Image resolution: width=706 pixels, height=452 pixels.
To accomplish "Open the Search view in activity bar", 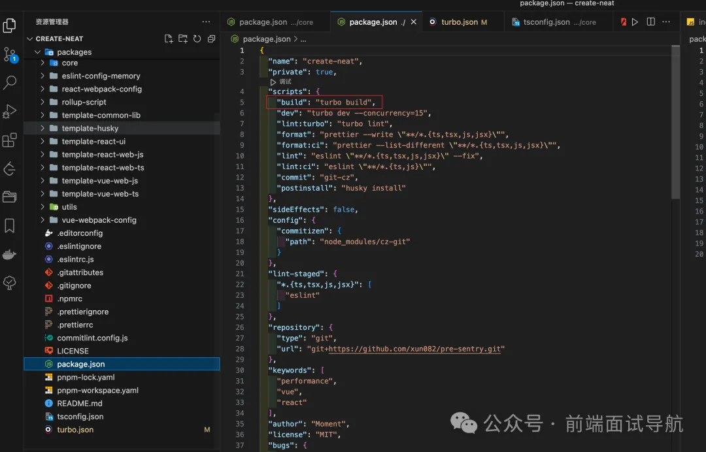I will [x=10, y=83].
